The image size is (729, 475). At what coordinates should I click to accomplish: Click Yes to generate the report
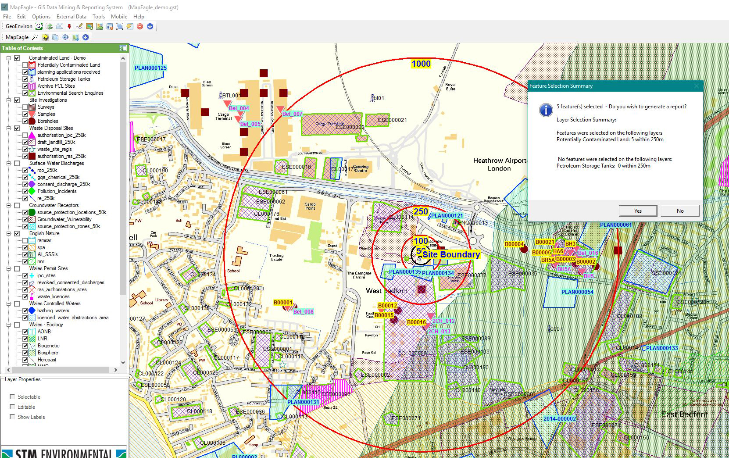point(638,211)
